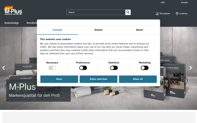Click the Locations map pin icon
The height and width of the screenshot is (123, 197).
pos(177,13)
